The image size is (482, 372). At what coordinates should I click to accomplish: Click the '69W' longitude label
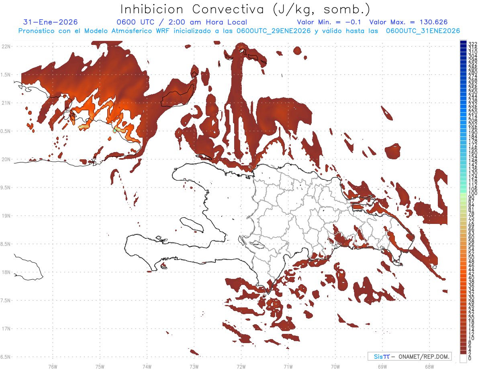coord(382,366)
